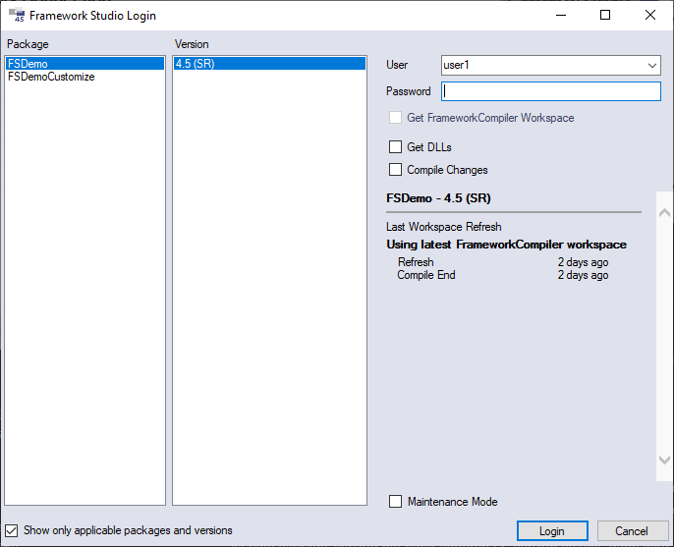Viewport: 674px width, 547px height.
Task: Select the FSDemo package
Action: tap(84, 64)
